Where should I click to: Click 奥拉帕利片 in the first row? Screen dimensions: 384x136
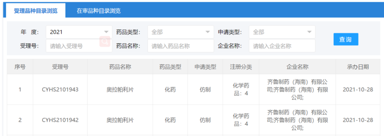(120, 89)
